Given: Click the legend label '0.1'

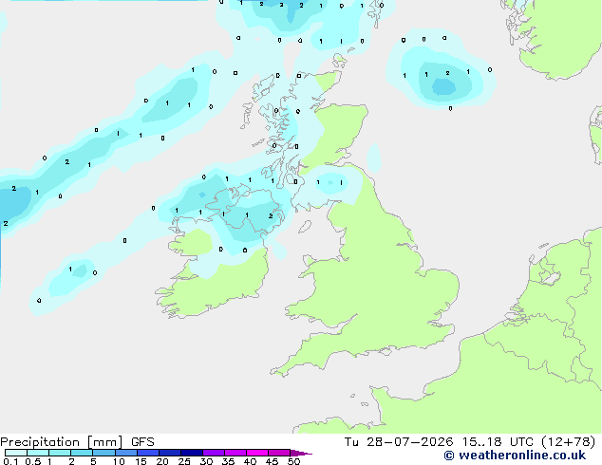Looking at the screenshot, I should [x=10, y=461].
